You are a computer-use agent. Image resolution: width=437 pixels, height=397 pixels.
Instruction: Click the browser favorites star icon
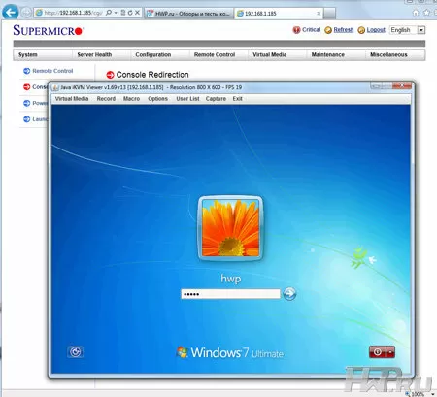pos(427,13)
